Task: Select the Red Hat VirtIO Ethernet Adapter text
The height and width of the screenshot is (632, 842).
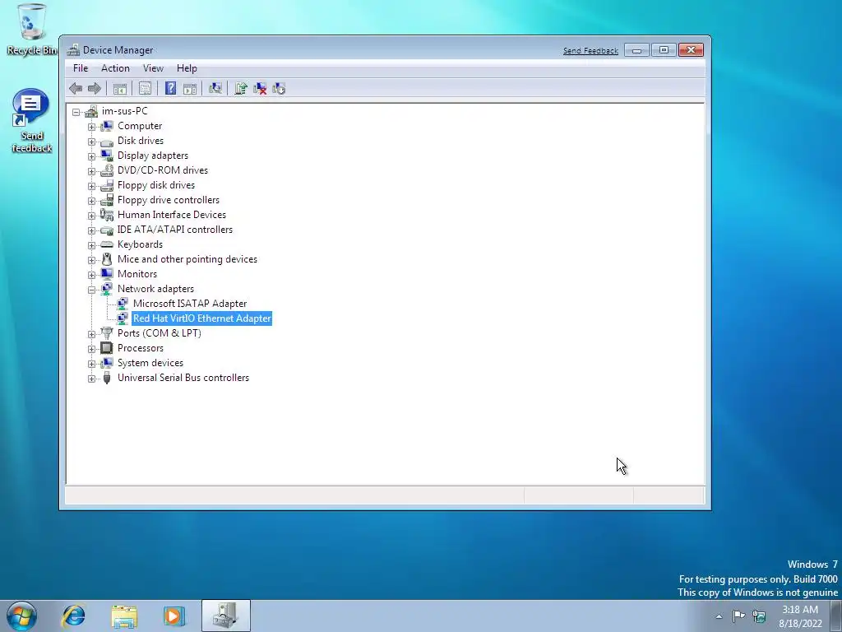Action: (x=202, y=318)
